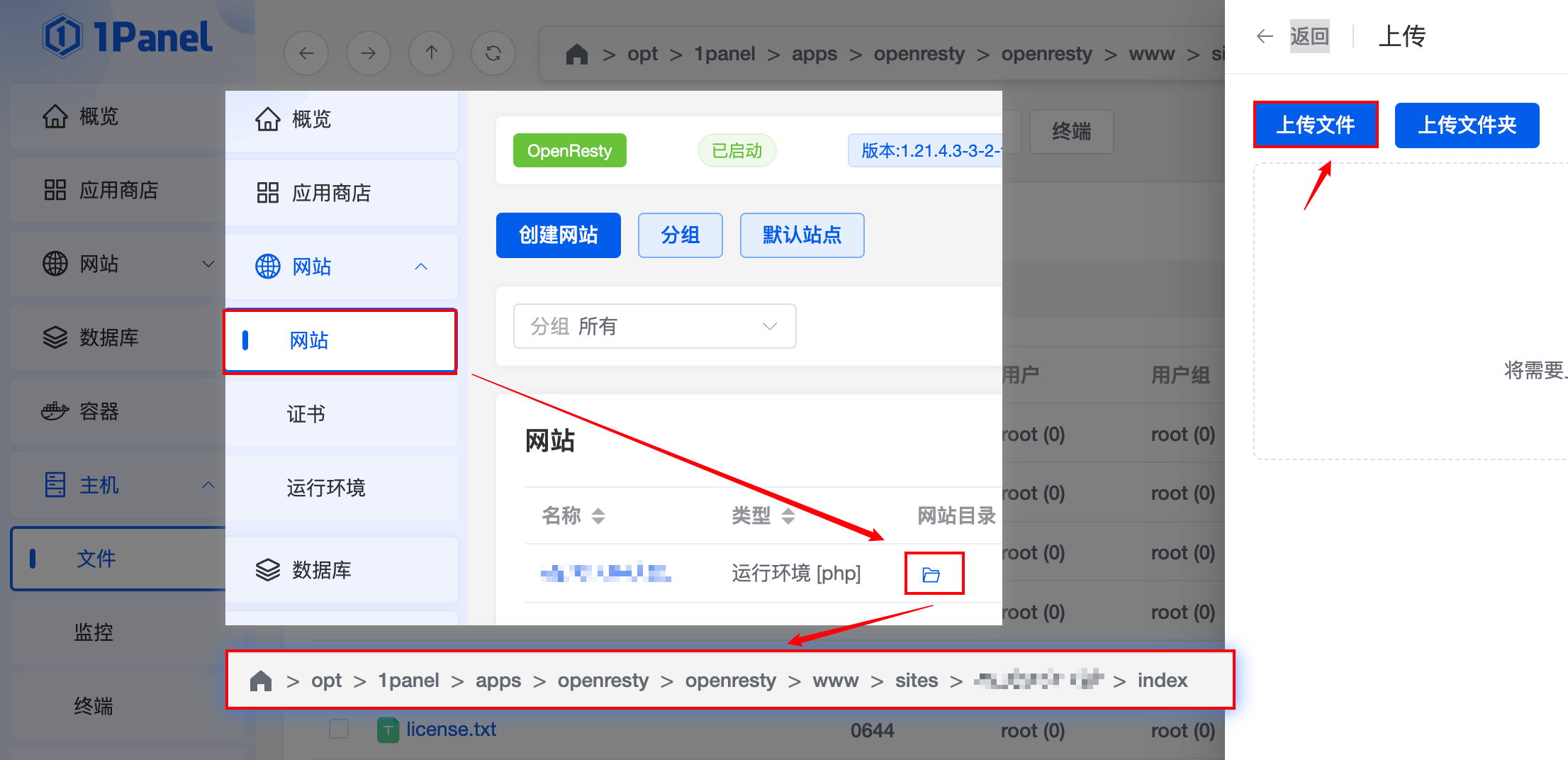Click index in the bottom path bar
This screenshot has width=1568, height=760.
[1163, 681]
